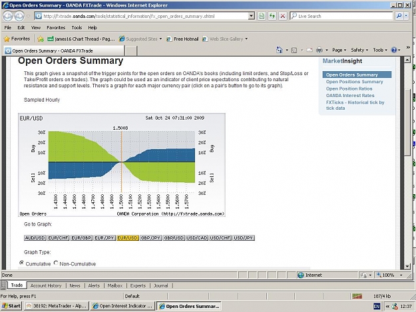Open the Suggested Sites bookmark
This screenshot has height=312, width=416.
pyautogui.click(x=140, y=39)
